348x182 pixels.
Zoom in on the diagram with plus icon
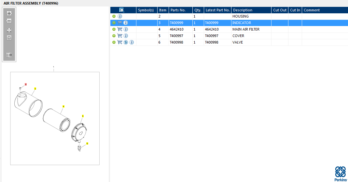(x=9, y=13)
